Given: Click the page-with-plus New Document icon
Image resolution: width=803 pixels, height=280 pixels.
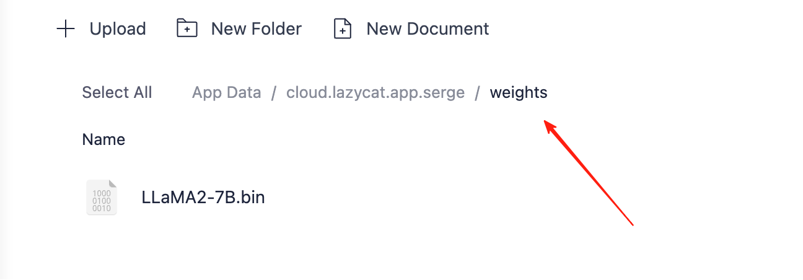Looking at the screenshot, I should (x=343, y=28).
